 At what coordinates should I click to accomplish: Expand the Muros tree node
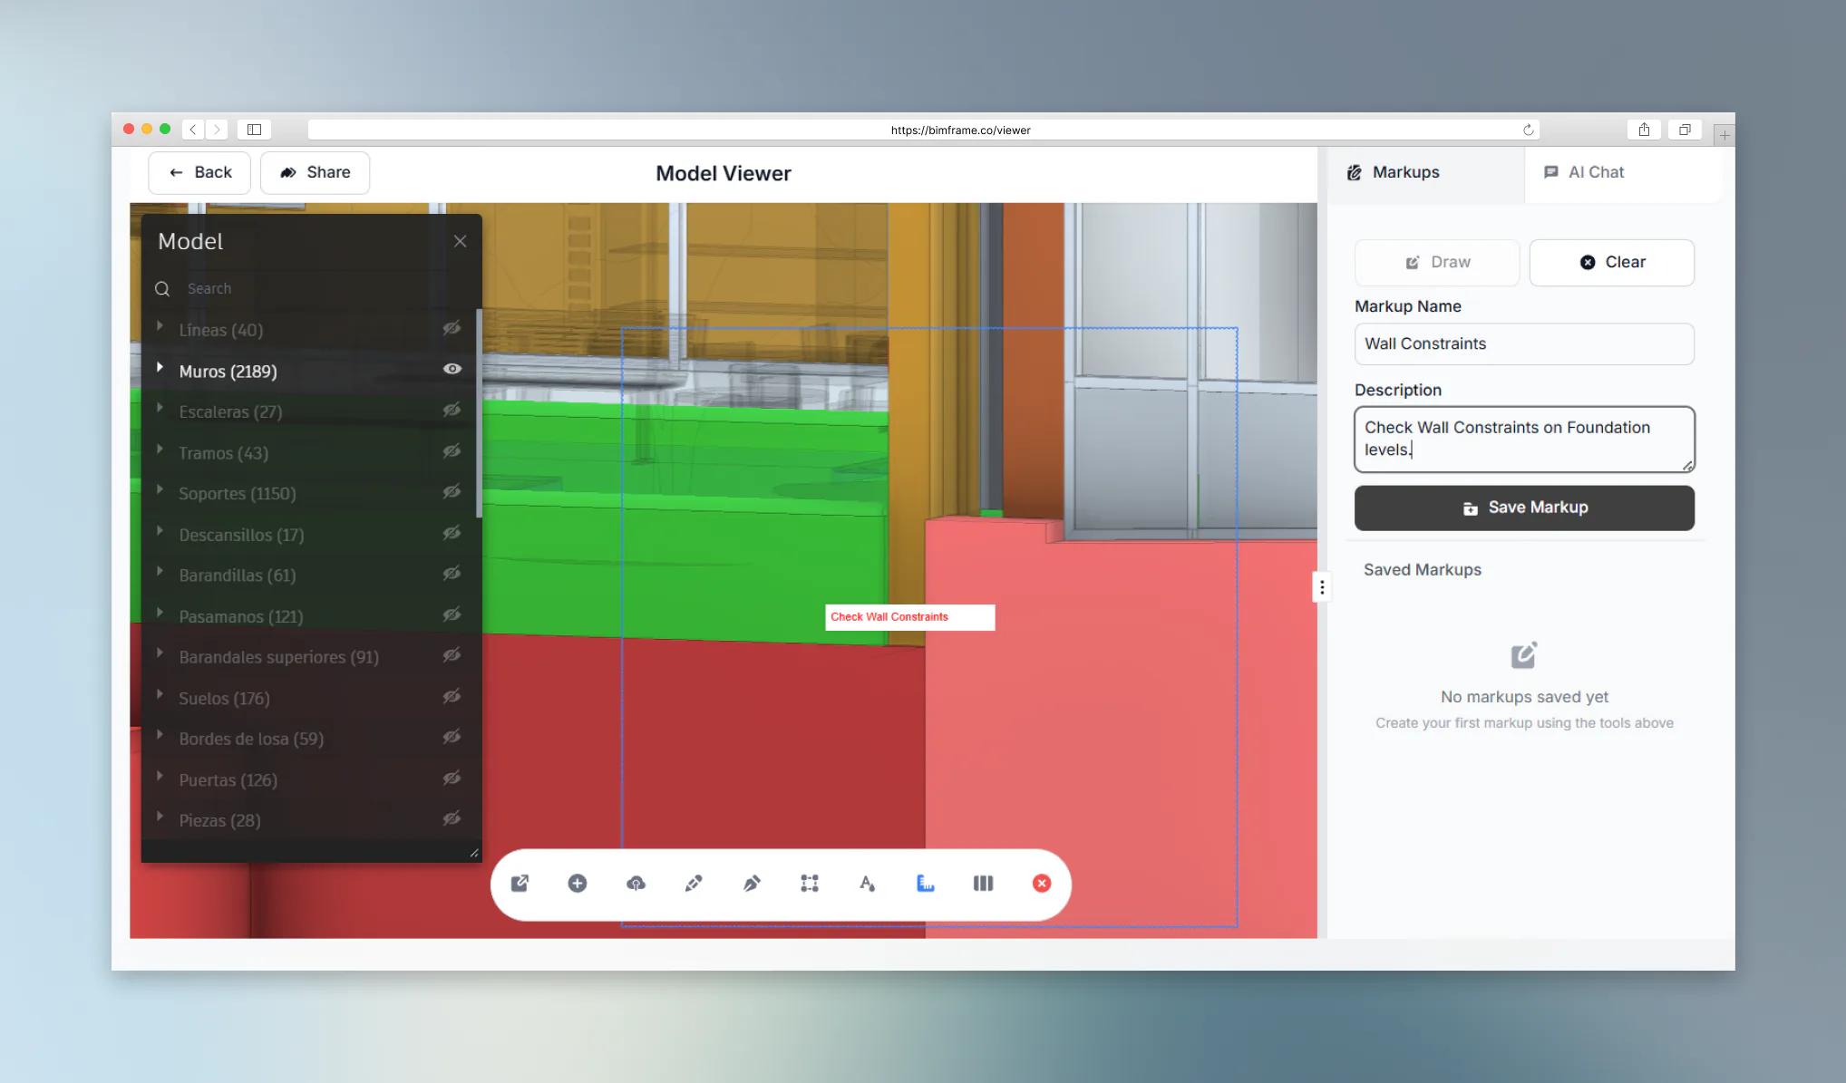tap(160, 368)
